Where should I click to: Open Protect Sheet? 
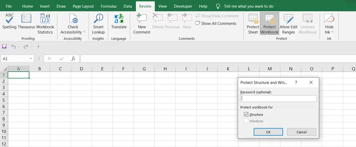(253, 24)
